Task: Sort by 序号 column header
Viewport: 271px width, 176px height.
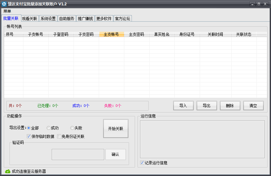Action: (x=14, y=34)
